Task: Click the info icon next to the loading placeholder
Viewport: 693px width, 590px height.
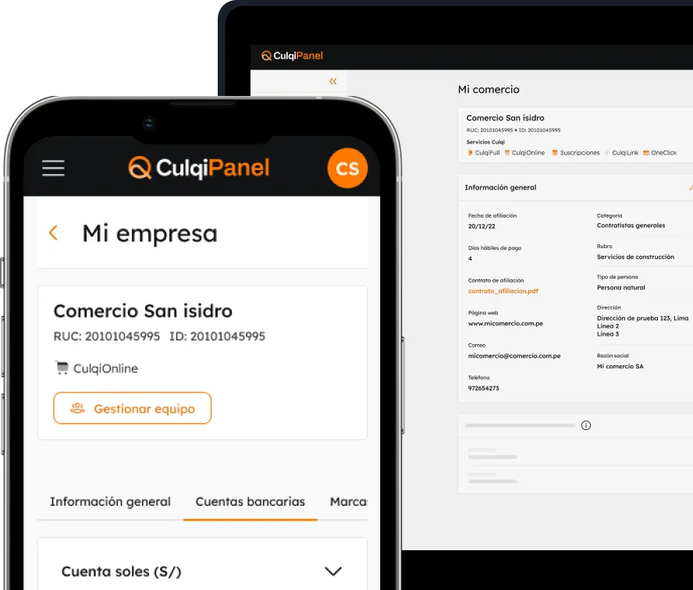Action: tap(586, 425)
